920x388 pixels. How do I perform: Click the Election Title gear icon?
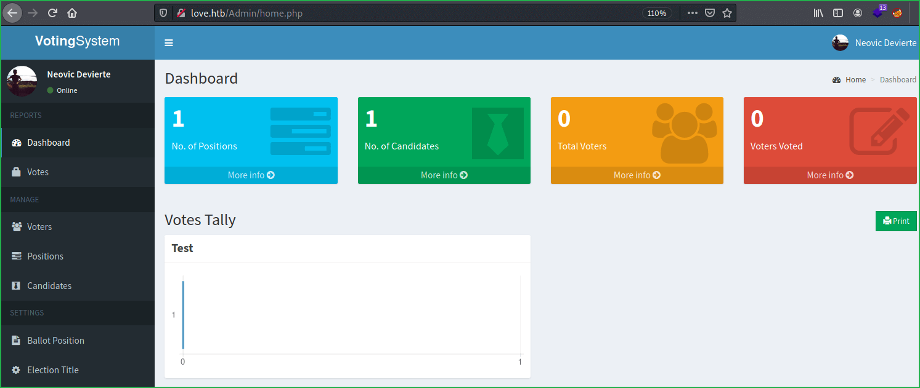(17, 370)
